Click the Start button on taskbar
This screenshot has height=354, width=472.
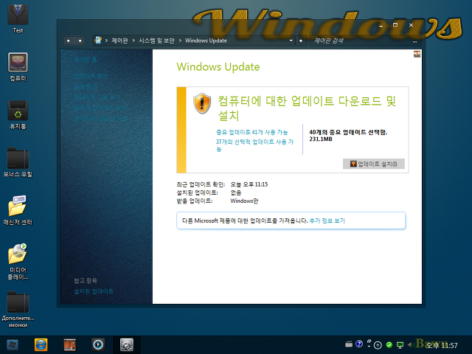pos(12,345)
